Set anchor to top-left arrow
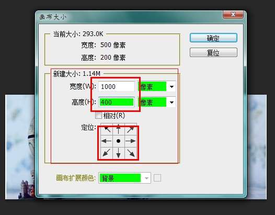The width and height of the screenshot is (275, 215). [x=107, y=129]
